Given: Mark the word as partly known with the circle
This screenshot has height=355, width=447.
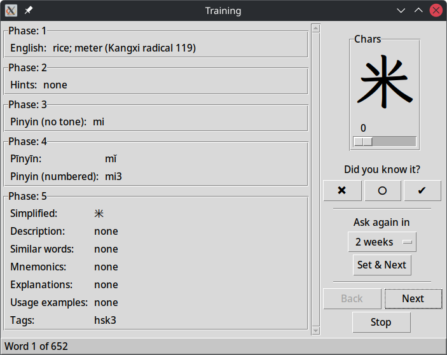Looking at the screenshot, I should pyautogui.click(x=383, y=190).
